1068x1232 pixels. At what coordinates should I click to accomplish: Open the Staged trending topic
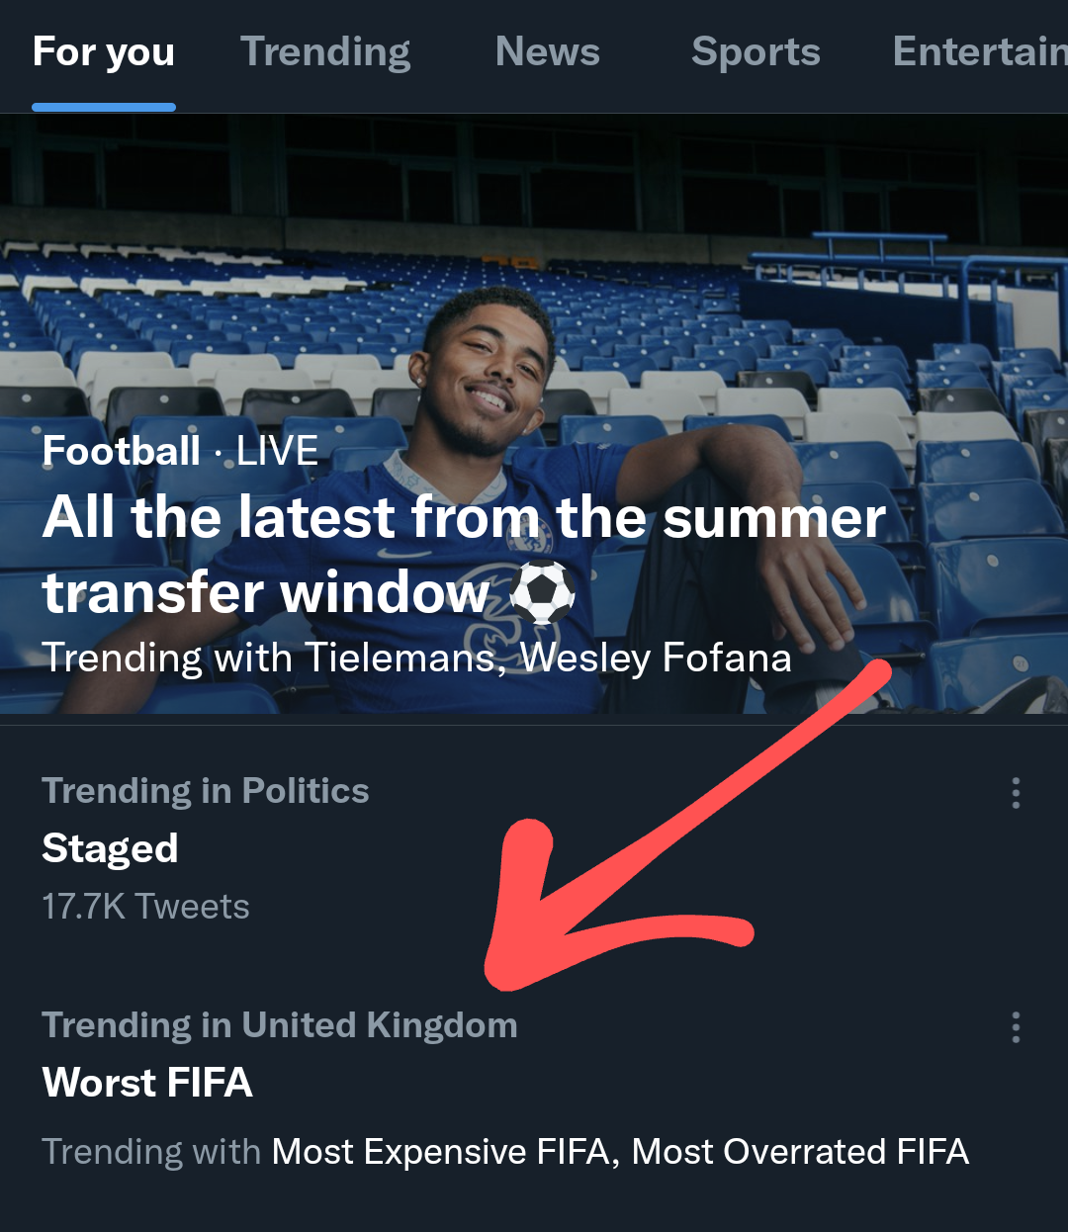tap(110, 848)
